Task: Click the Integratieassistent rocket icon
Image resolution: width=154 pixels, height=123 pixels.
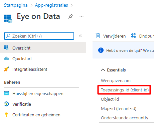Action: 6,69
